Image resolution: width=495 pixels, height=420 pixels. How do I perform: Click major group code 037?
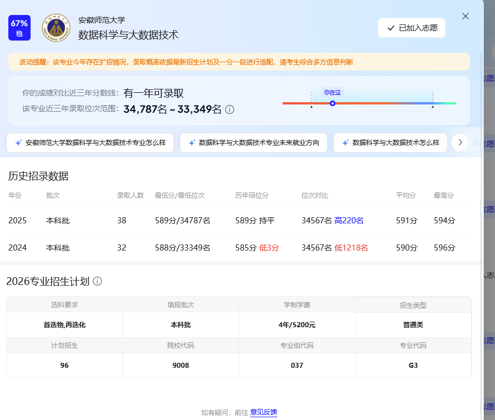point(297,365)
